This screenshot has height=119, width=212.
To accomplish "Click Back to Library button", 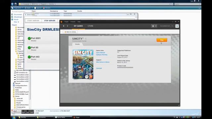I will pos(70,32).
